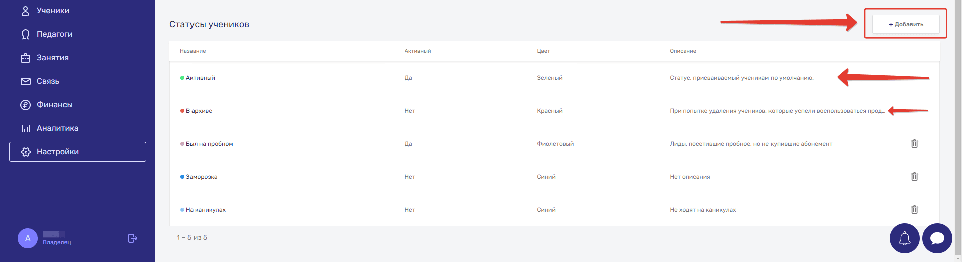Select Связь in the sidebar
This screenshot has height=262, width=962.
(x=48, y=81)
